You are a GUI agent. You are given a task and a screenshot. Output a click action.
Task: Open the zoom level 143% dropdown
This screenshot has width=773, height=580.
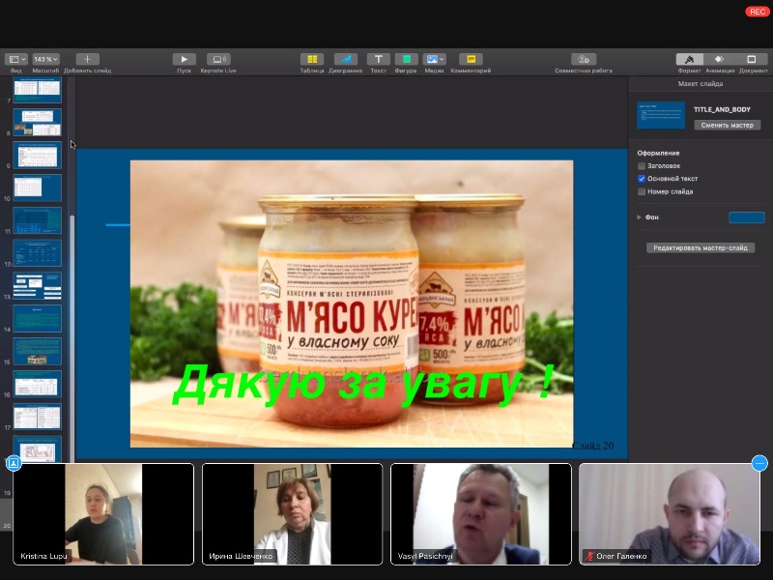coord(45,59)
